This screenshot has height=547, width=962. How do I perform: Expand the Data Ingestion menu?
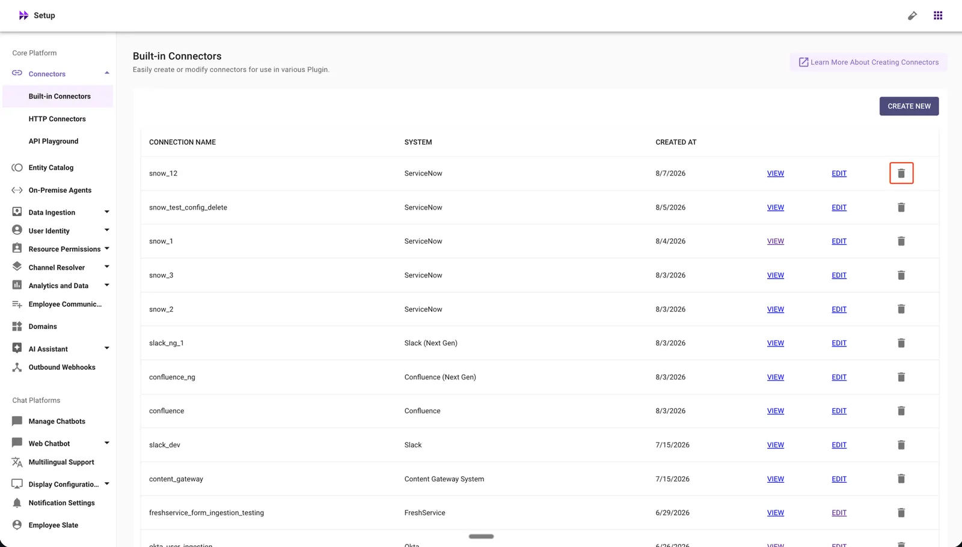[106, 212]
